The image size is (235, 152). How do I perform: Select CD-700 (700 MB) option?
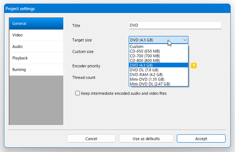(x=158, y=56)
